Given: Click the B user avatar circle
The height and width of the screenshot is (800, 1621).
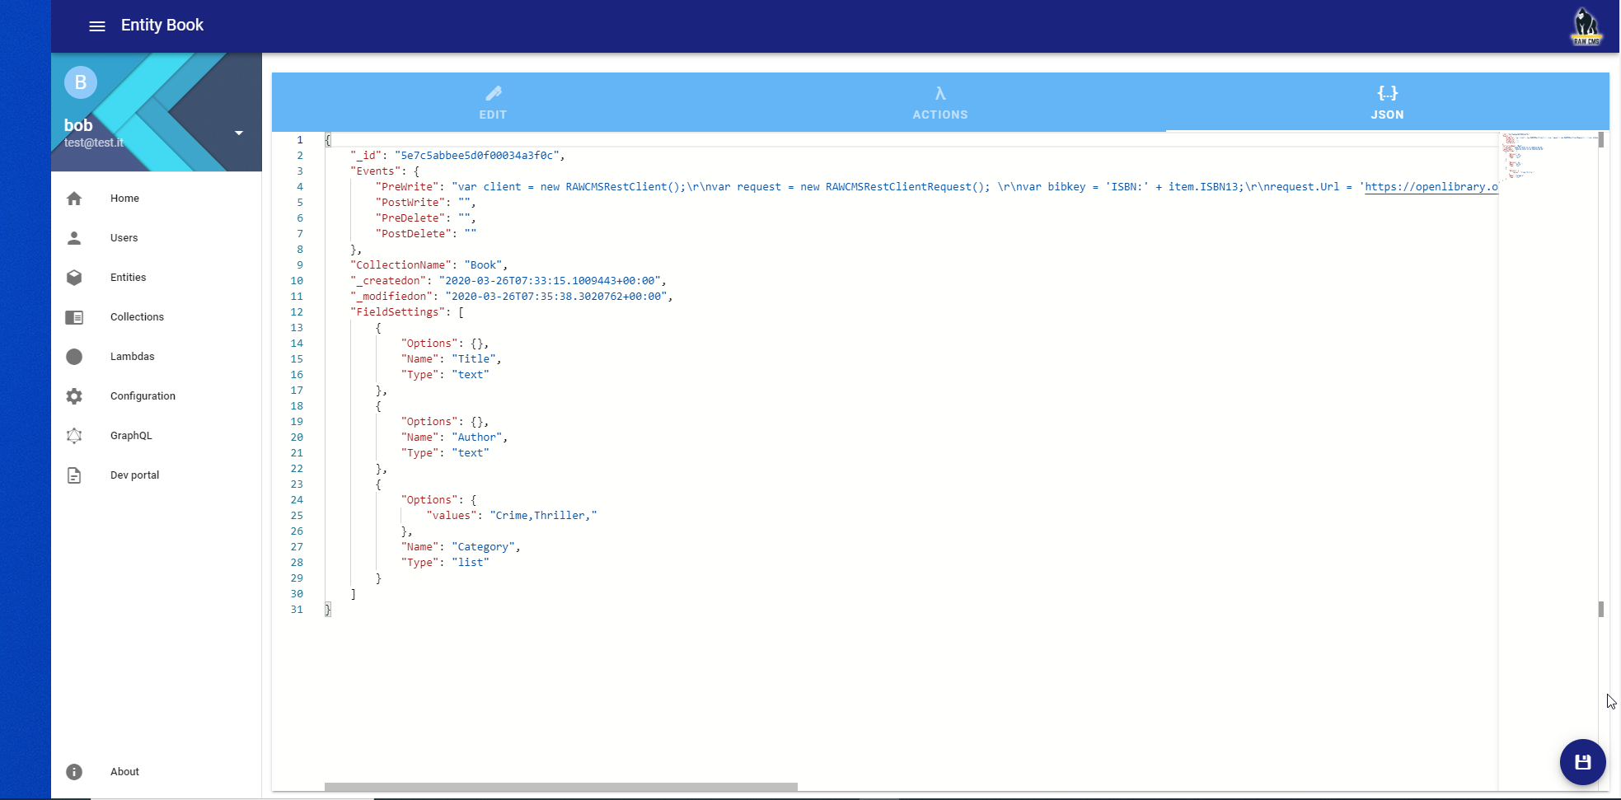Looking at the screenshot, I should coord(81,82).
